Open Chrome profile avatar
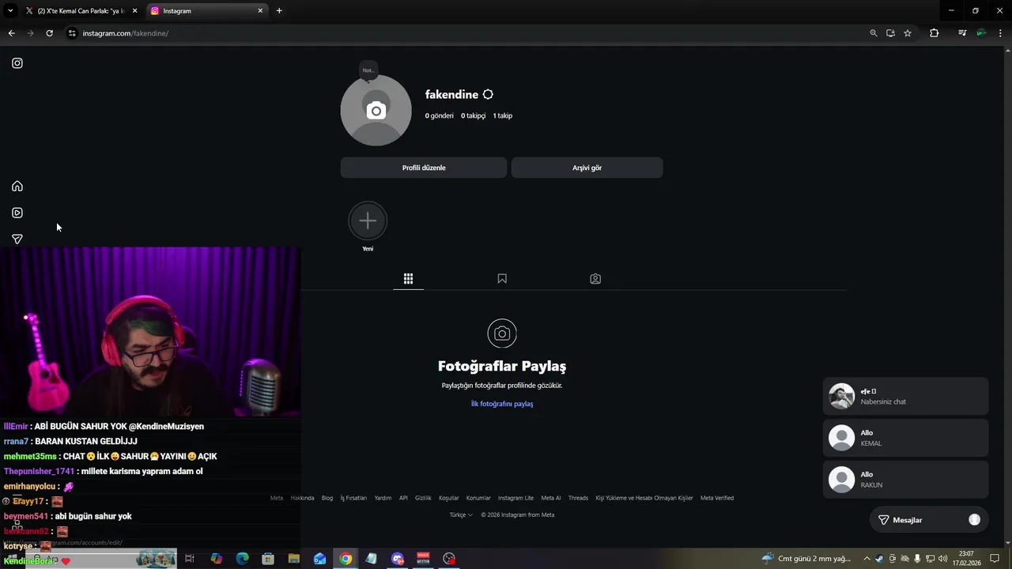The height and width of the screenshot is (569, 1012). point(981,33)
